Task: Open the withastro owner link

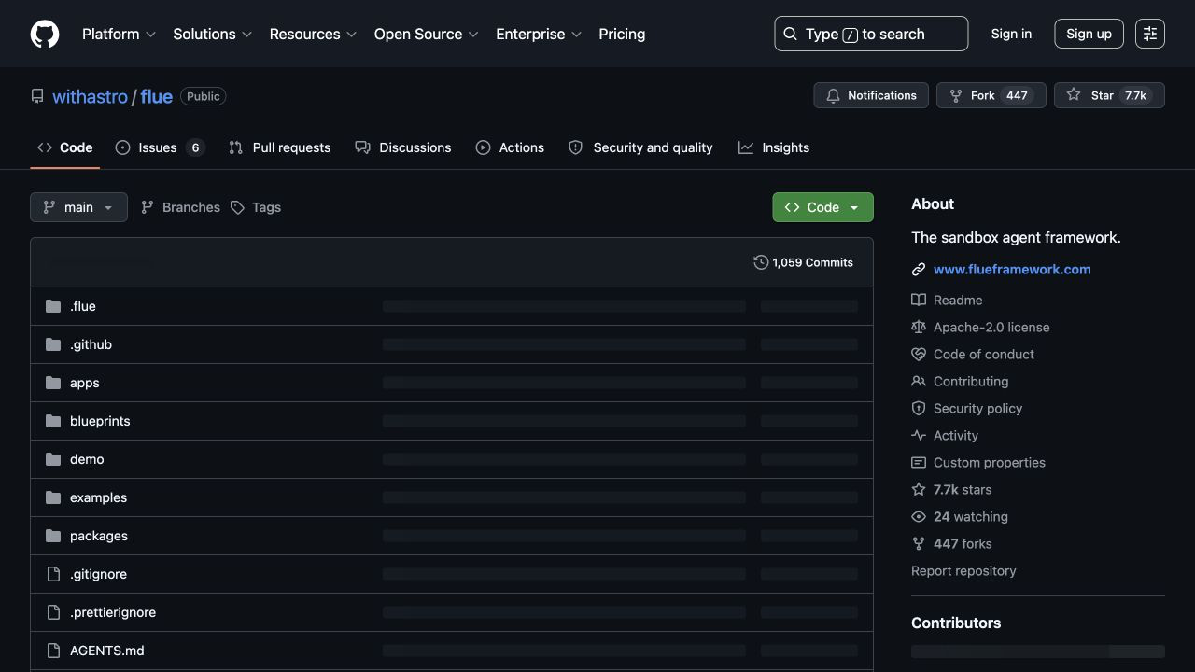Action: pyautogui.click(x=90, y=96)
